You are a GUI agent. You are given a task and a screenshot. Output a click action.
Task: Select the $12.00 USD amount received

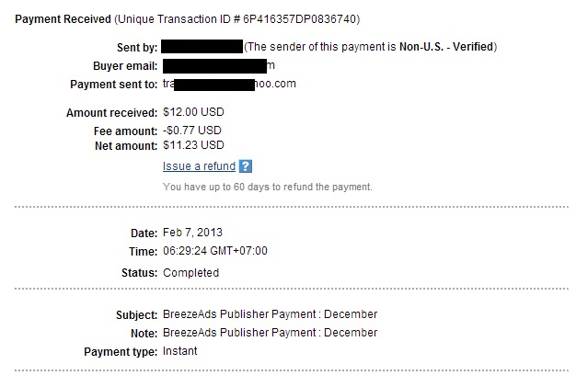[x=193, y=112]
